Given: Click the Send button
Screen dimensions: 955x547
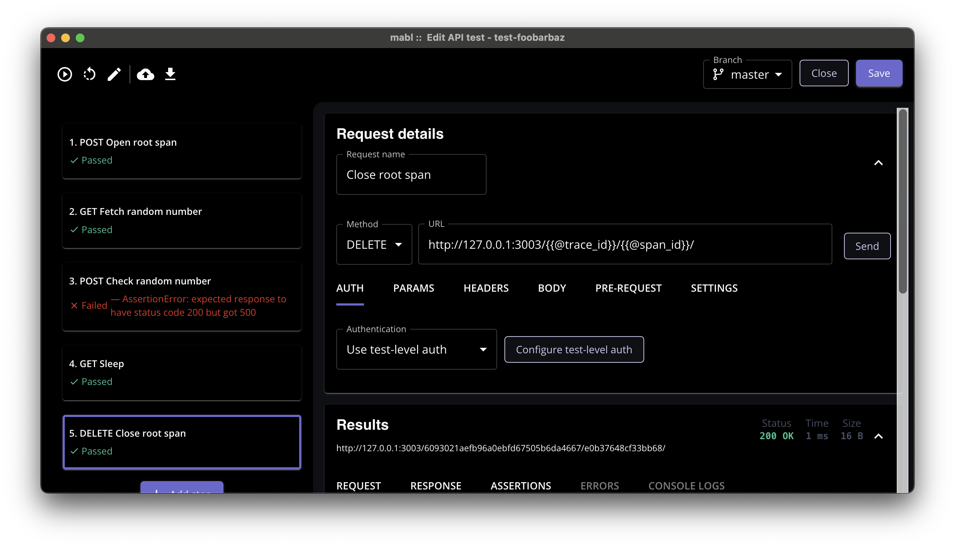Looking at the screenshot, I should 867,246.
